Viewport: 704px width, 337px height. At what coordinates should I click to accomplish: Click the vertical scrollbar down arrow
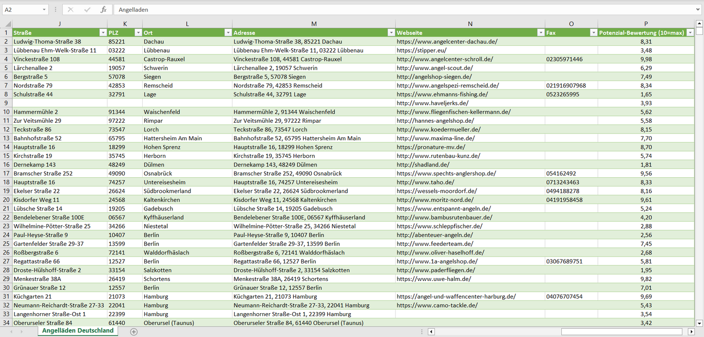700,322
